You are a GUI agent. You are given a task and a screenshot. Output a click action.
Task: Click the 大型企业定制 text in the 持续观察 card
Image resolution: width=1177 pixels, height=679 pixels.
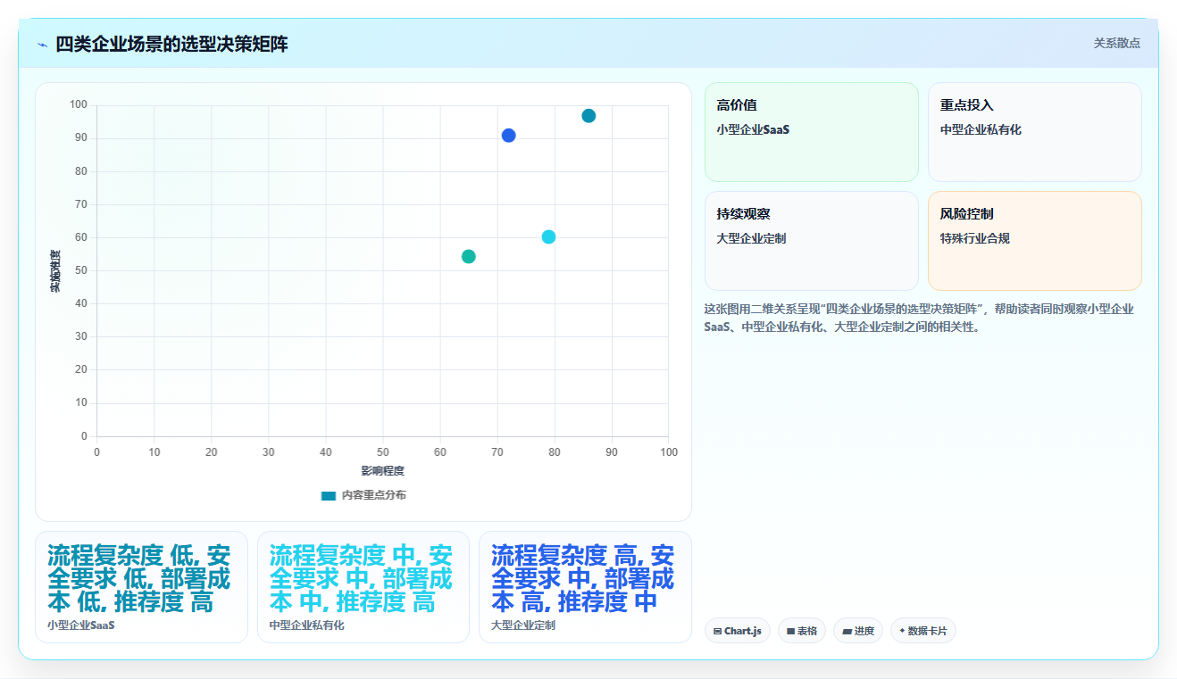pos(751,239)
